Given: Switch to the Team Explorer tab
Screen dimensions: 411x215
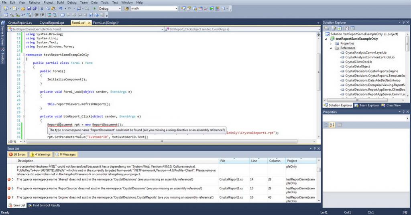Looking at the screenshot, I should click(366, 105).
